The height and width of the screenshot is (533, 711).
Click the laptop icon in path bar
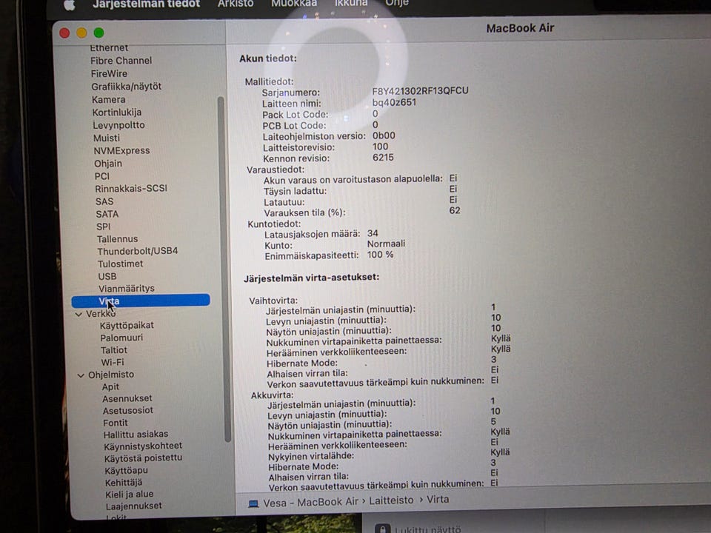tap(253, 504)
